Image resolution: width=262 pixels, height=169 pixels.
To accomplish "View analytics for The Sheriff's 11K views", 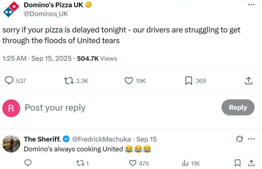I will 185,163.
